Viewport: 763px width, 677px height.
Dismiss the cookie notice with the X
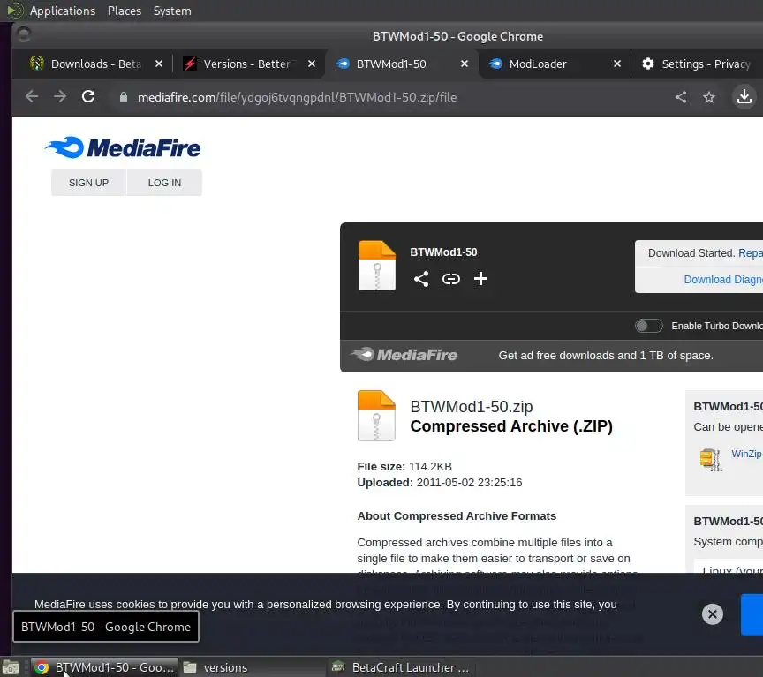tap(713, 613)
